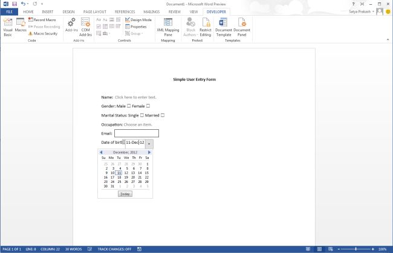
Task: Switch to the PAGE LAYOUT tab
Action: tap(95, 11)
